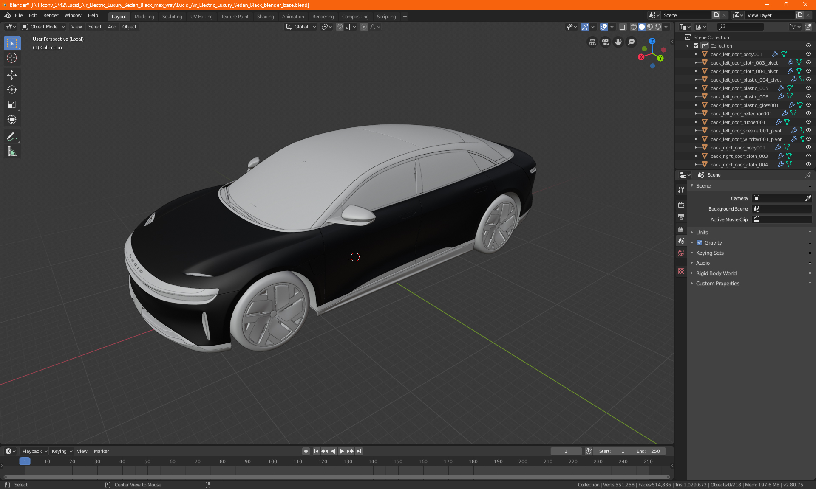The height and width of the screenshot is (489, 816).
Task: Open the Render properties tab
Action: point(681,205)
